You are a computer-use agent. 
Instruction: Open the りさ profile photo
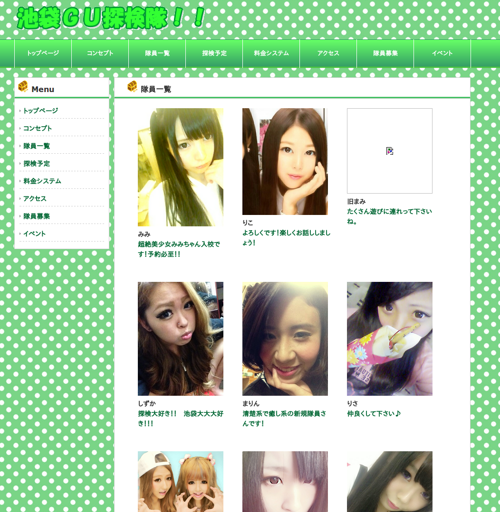(390, 339)
